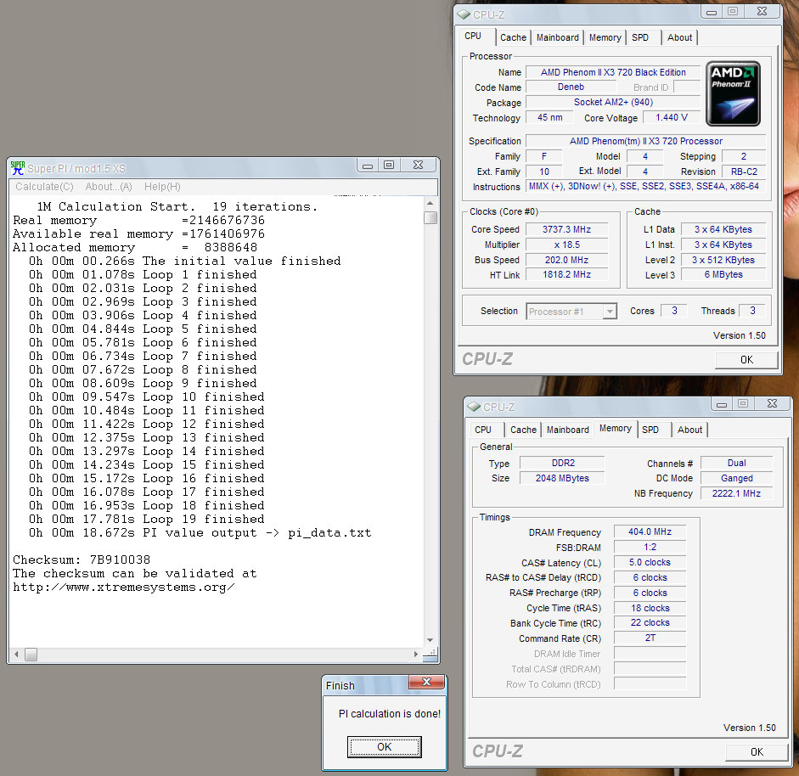Click the empty DRAM Idle Timer field
The image size is (799, 776).
coord(650,654)
